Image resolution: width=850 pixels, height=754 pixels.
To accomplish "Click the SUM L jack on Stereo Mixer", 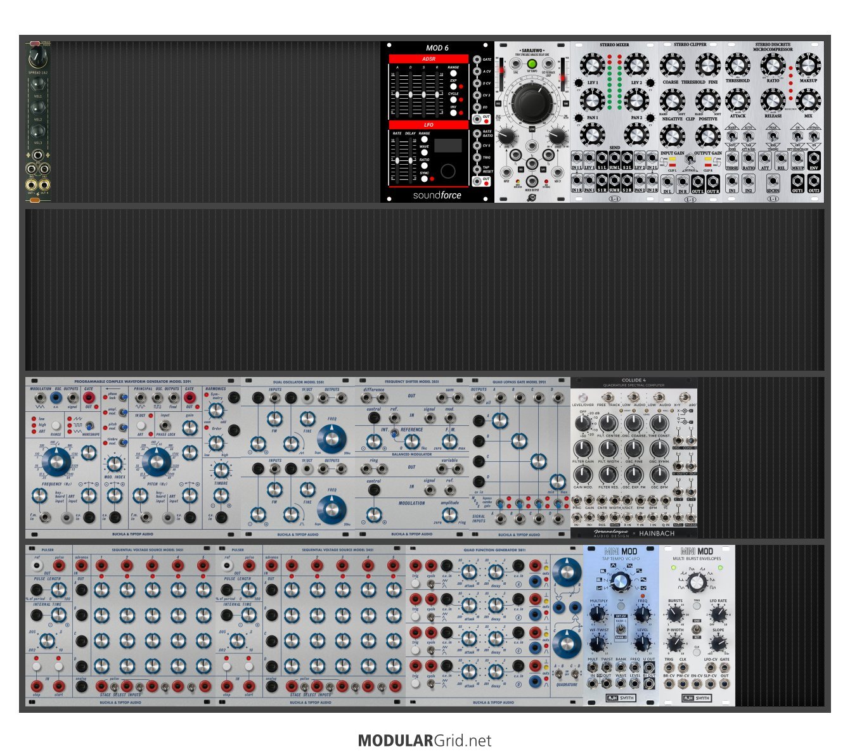I will point(614,158).
